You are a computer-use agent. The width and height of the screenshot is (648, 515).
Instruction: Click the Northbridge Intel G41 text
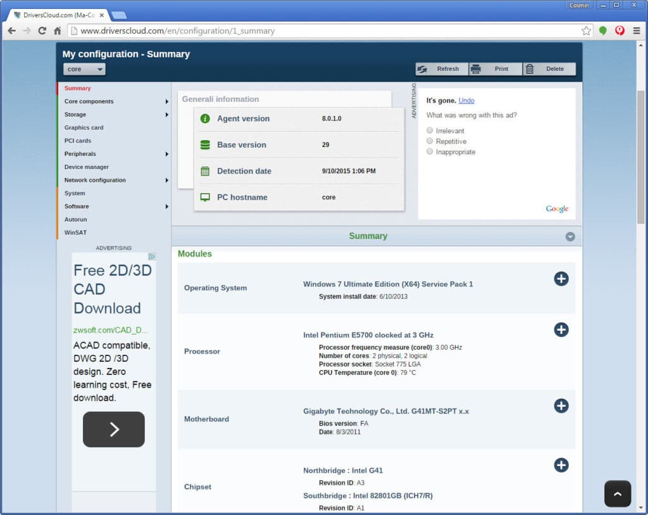343,470
